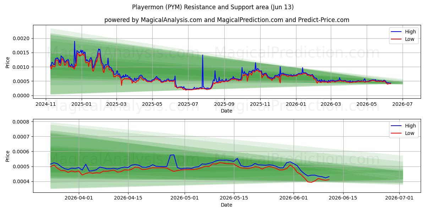Click the 0.0006 y-axis tick in bottom chart
Image resolution: width=426 pixels, height=213 pixels.
coord(22,152)
